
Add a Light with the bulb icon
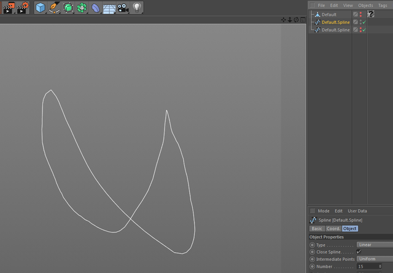click(137, 8)
